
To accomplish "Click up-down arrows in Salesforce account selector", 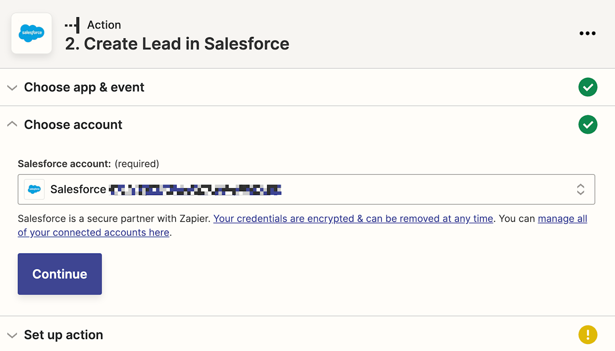I will click(x=580, y=189).
